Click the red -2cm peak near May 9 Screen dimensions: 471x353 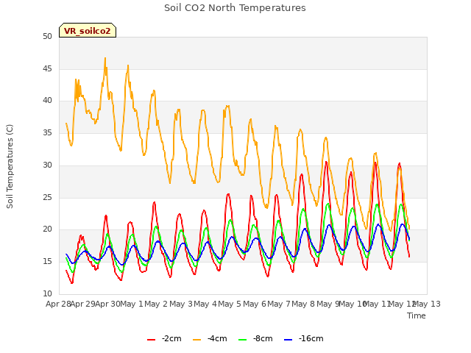pos(326,162)
